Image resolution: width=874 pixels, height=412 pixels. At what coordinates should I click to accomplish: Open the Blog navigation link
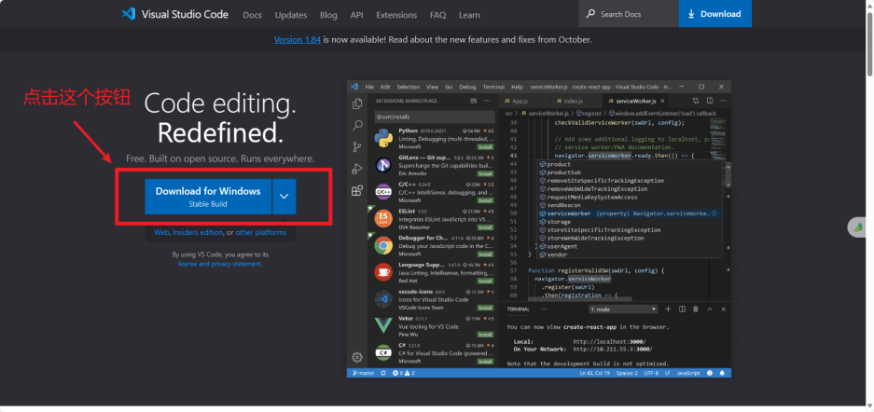[328, 15]
